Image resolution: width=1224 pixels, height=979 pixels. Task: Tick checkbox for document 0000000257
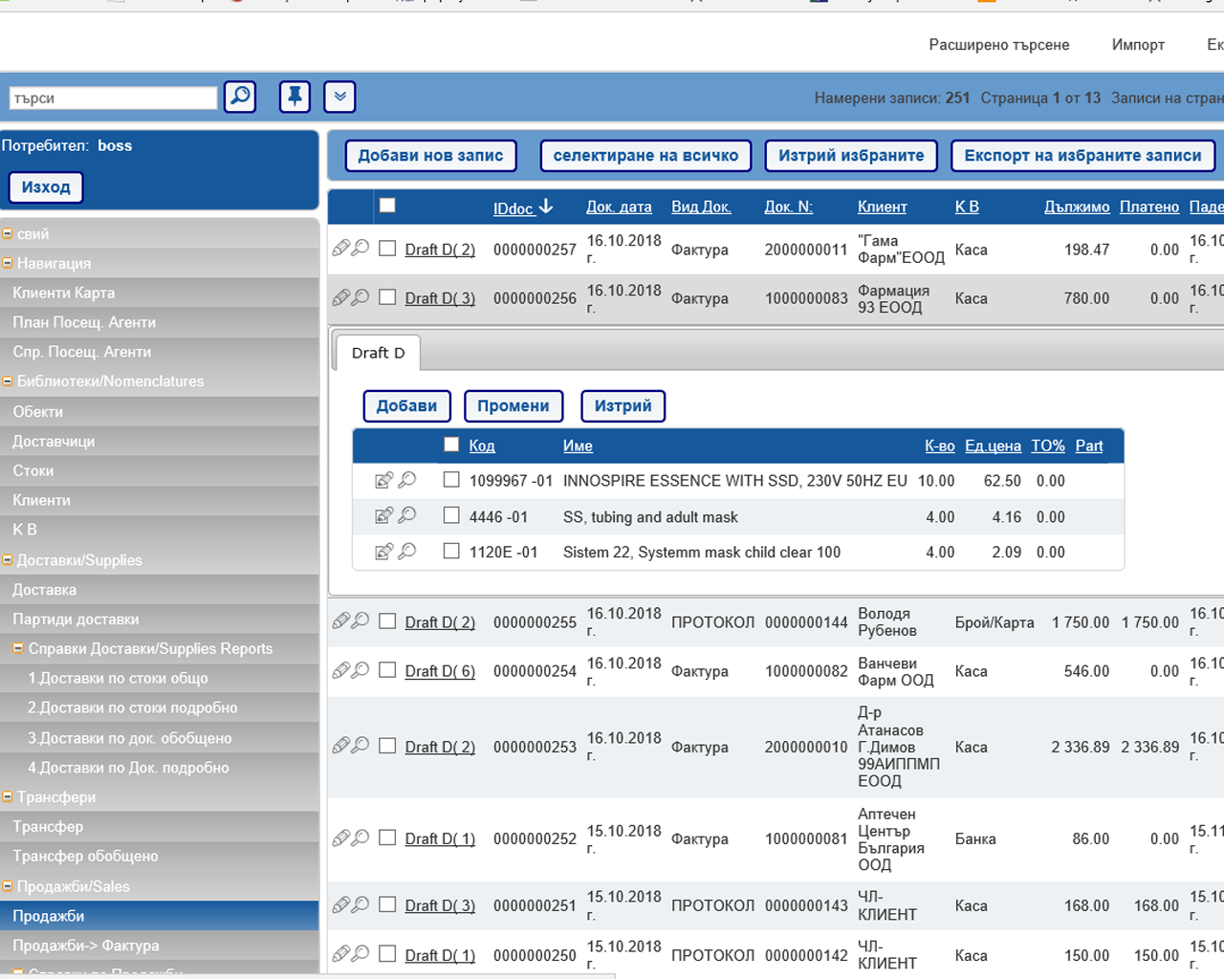(x=387, y=249)
